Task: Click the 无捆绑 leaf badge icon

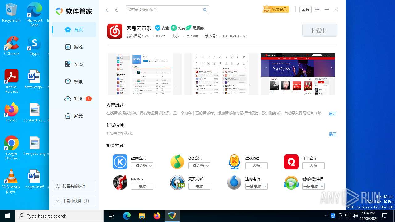Action: (189, 28)
